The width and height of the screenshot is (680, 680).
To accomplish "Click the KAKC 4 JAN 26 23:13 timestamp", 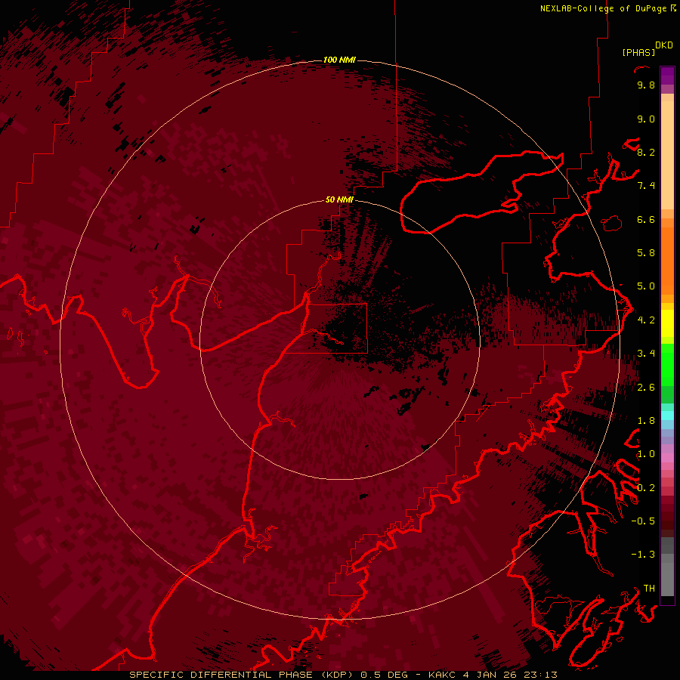I will click(493, 675).
